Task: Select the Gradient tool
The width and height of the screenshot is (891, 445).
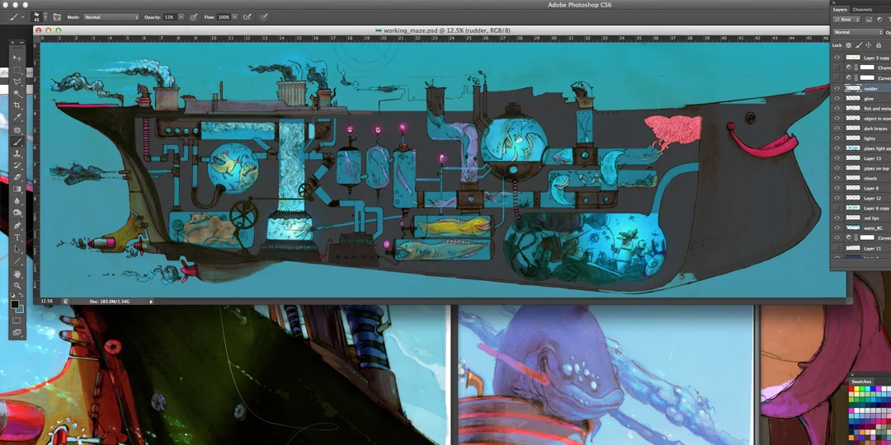Action: (x=17, y=189)
